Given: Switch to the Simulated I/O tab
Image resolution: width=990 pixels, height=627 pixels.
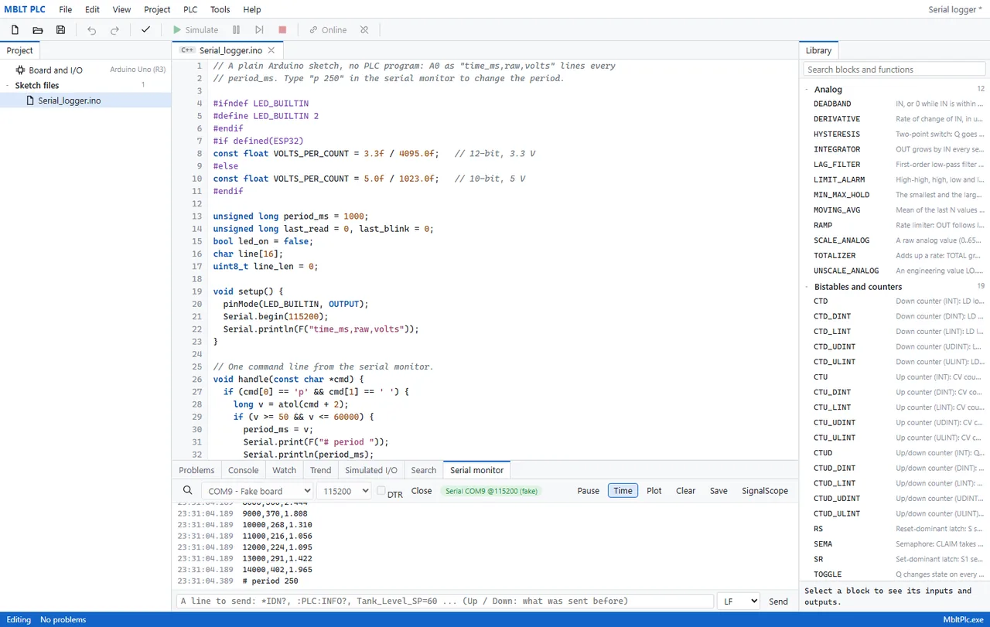Looking at the screenshot, I should (371, 470).
